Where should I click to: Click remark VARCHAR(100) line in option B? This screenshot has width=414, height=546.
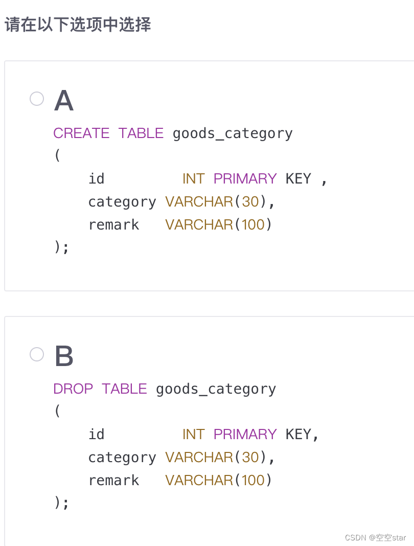pos(180,480)
